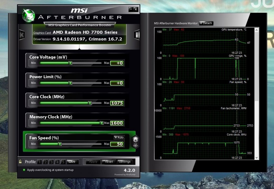Toggle the Auto fan speed button
Viewport: 274px width, 189px height.
pos(119,138)
